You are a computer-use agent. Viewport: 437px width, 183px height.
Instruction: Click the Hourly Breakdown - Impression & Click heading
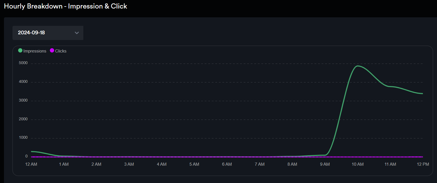coord(65,6)
